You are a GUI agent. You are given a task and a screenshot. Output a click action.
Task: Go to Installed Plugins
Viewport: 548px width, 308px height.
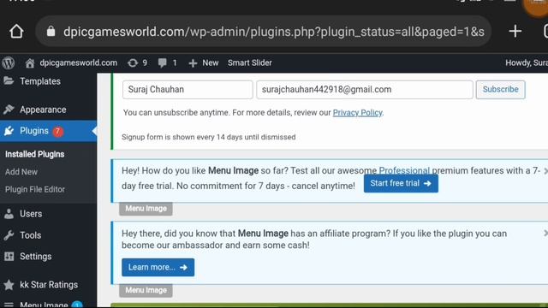pyautogui.click(x=34, y=154)
